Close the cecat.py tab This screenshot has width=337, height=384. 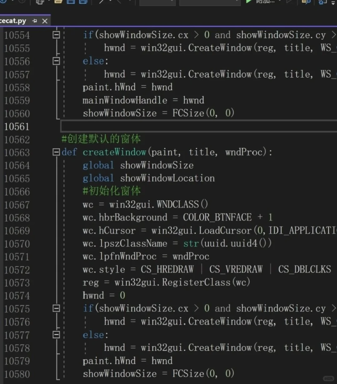(x=45, y=21)
